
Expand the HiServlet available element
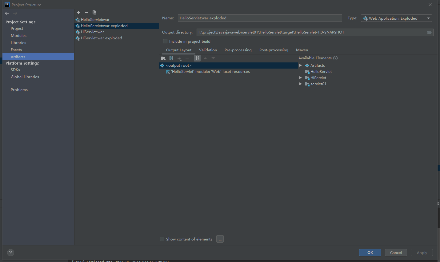301,78
